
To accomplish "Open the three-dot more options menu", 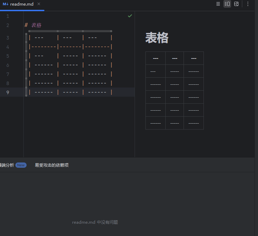I will (x=248, y=4).
